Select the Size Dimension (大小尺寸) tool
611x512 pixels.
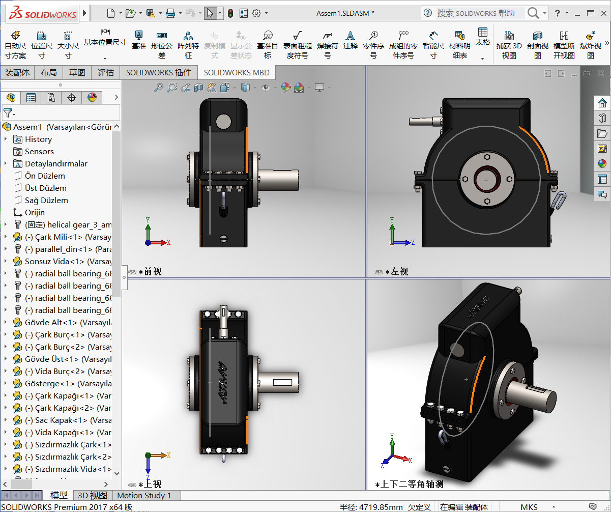coord(68,44)
